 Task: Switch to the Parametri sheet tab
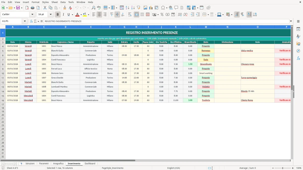(44, 163)
